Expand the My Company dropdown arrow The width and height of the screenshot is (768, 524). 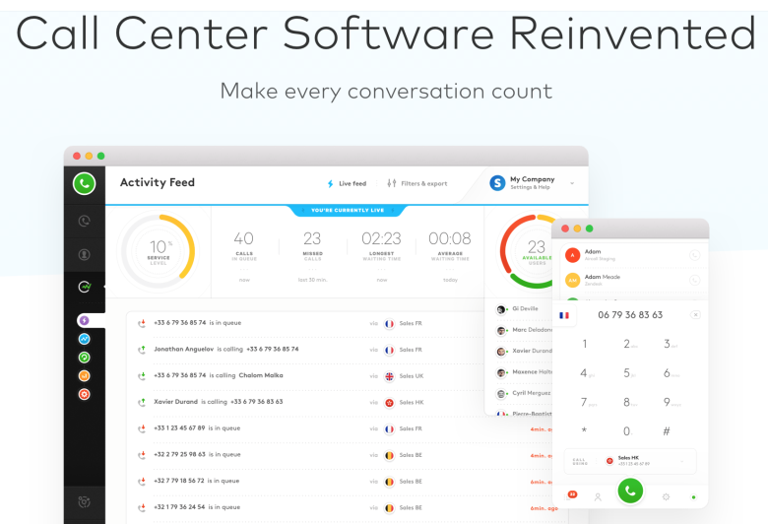pos(572,184)
